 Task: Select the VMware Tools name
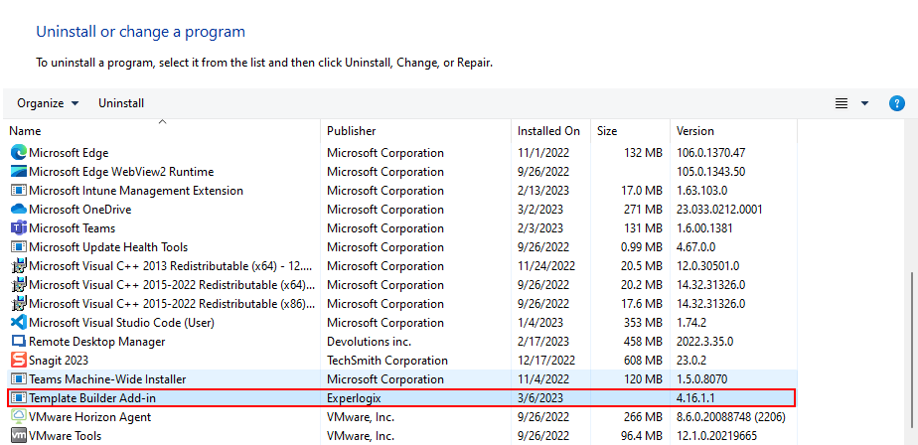pos(65,436)
